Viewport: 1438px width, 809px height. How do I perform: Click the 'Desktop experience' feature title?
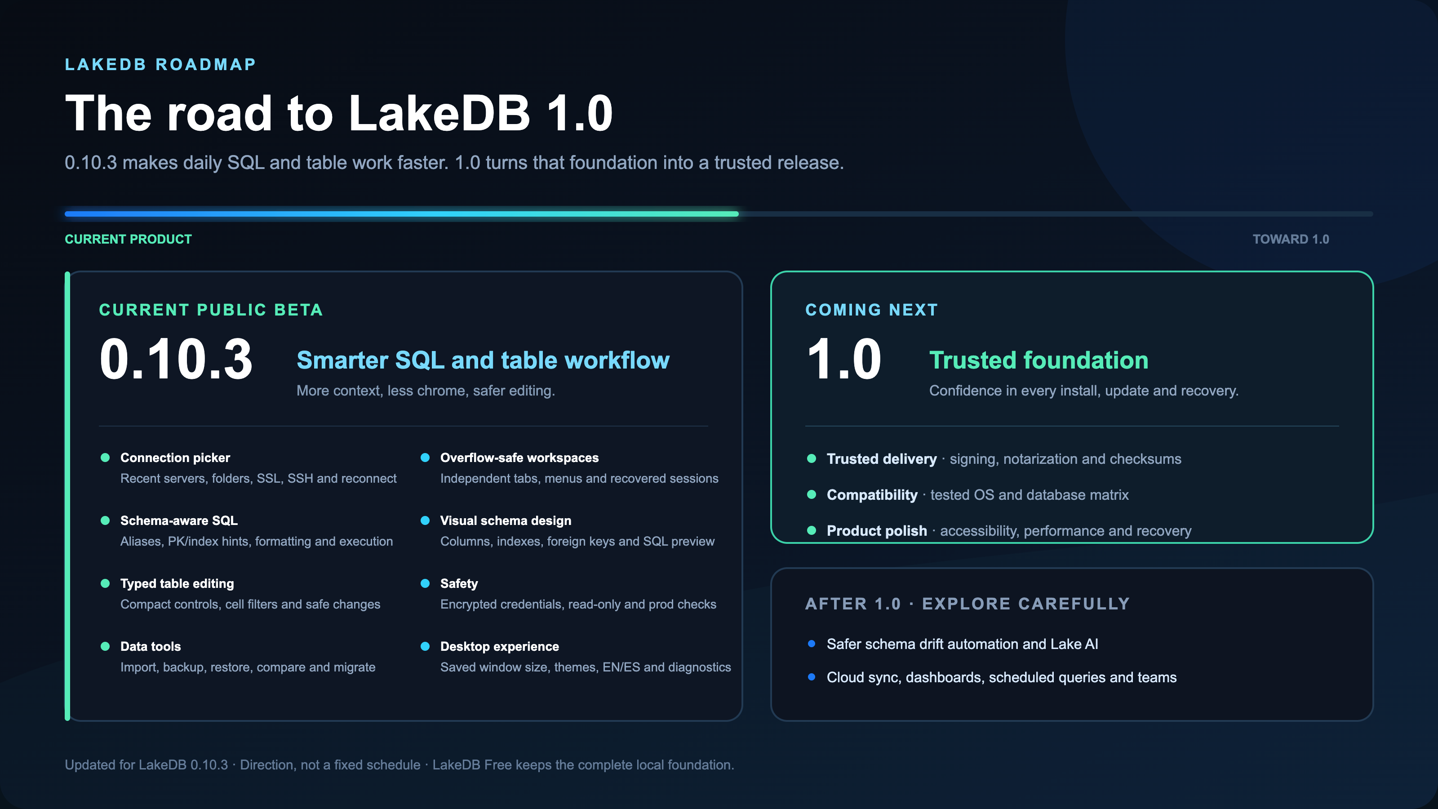[x=499, y=647]
